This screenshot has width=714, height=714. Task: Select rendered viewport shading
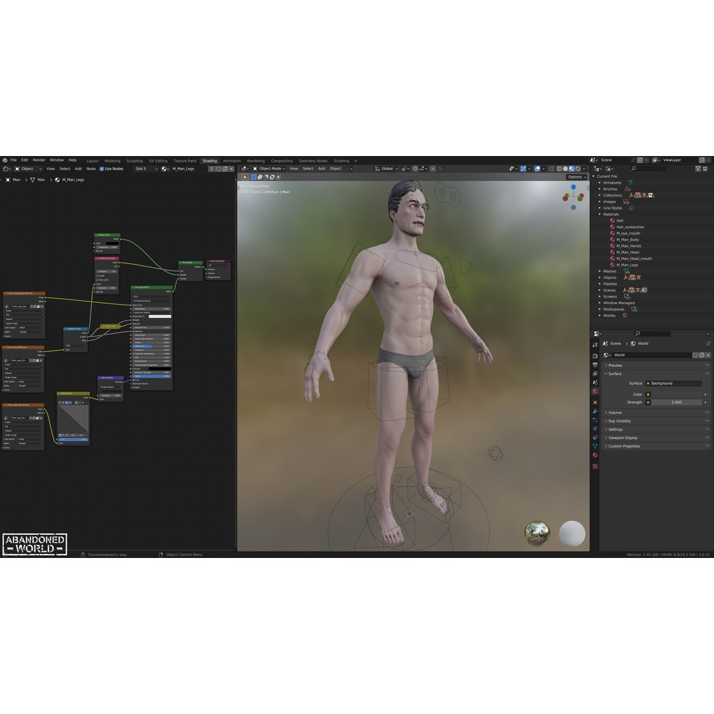pos(578,169)
